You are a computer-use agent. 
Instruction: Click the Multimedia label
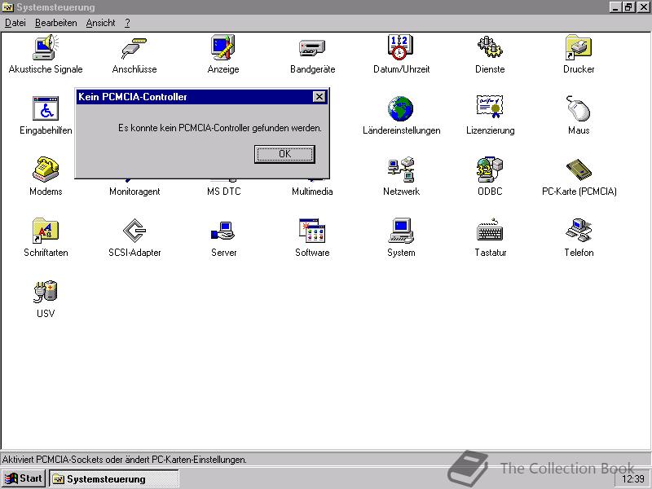click(x=312, y=192)
